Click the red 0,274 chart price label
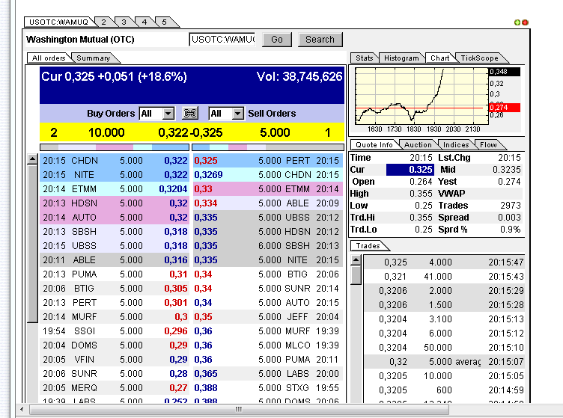 [x=505, y=107]
